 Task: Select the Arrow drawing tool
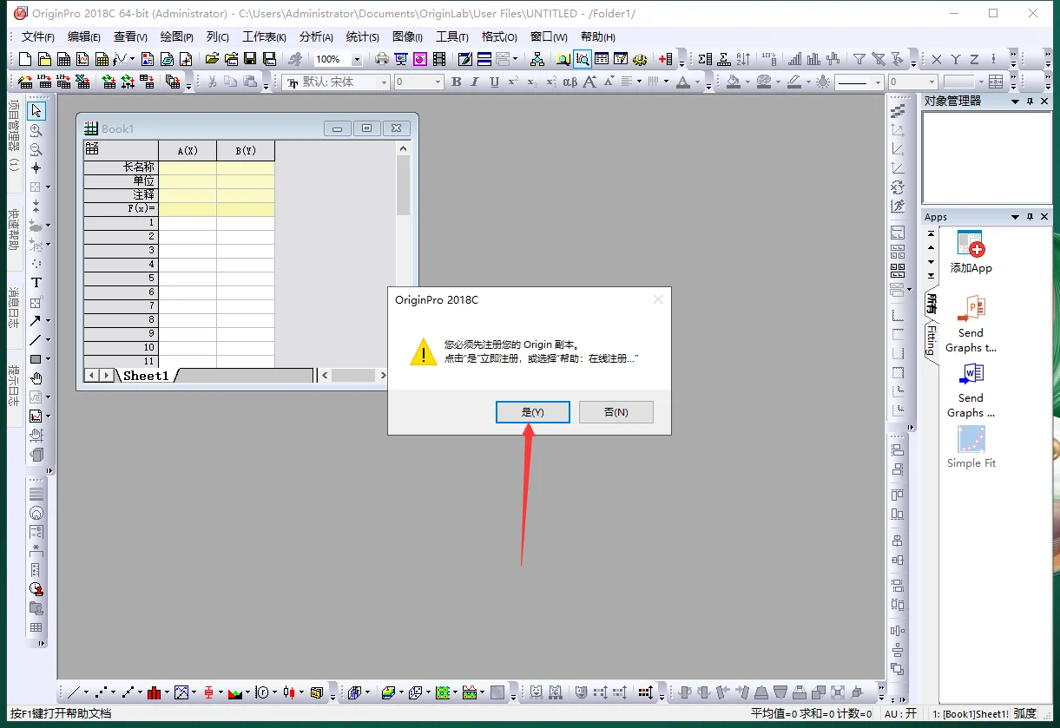tap(35, 321)
